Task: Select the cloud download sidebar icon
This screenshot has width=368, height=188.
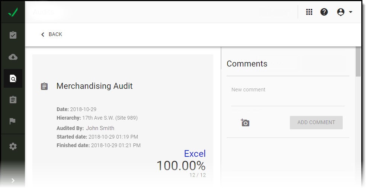Action: (x=13, y=57)
